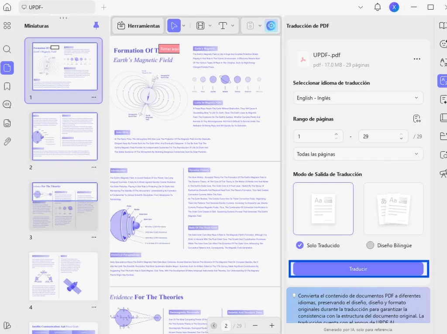Viewport: 447px width, 334px height.
Task: Click the Traducir button
Action: point(358,269)
